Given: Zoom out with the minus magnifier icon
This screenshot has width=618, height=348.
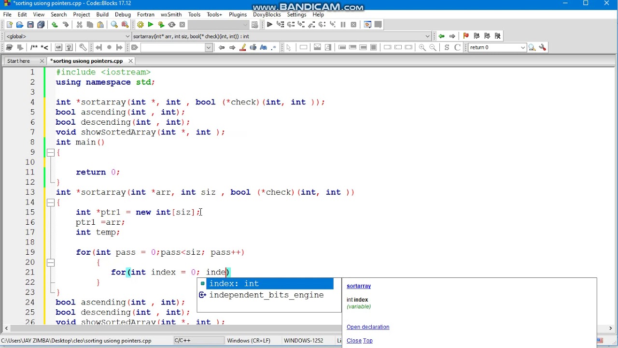Looking at the screenshot, I should pos(433,47).
